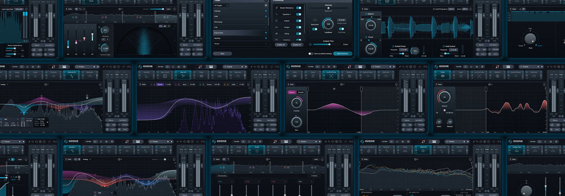Click the Disable All button
Image resolution: width=565 pixels, height=196 pixels.
(x=297, y=45)
